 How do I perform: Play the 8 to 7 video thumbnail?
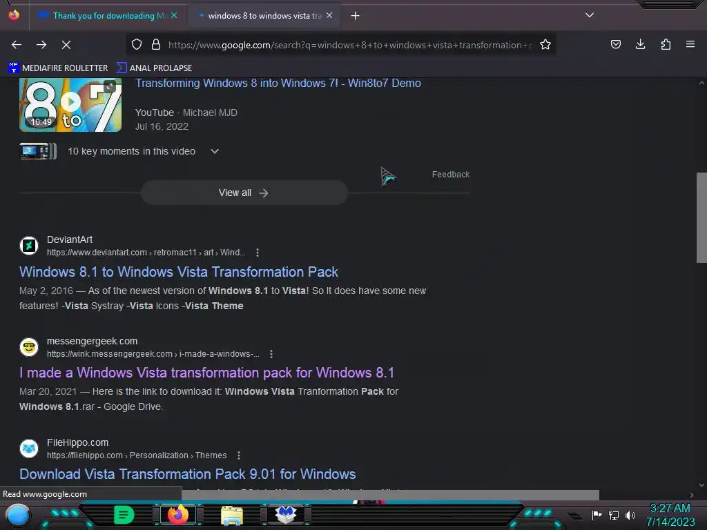coord(70,105)
